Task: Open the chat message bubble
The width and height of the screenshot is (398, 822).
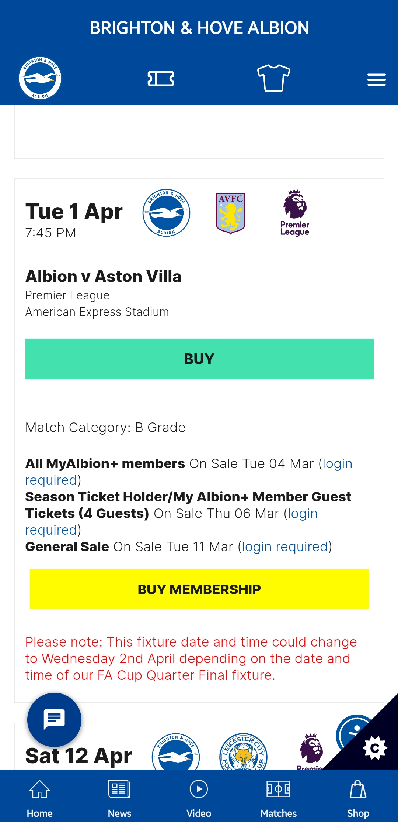Action: point(55,720)
